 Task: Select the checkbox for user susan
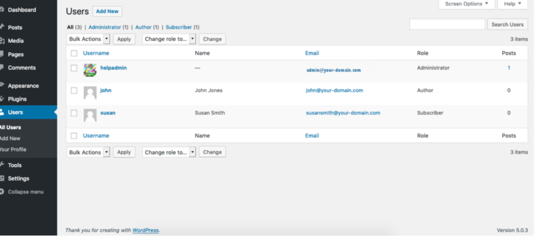coord(74,113)
